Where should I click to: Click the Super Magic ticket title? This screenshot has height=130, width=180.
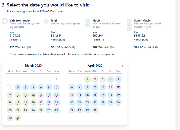click(x=142, y=20)
